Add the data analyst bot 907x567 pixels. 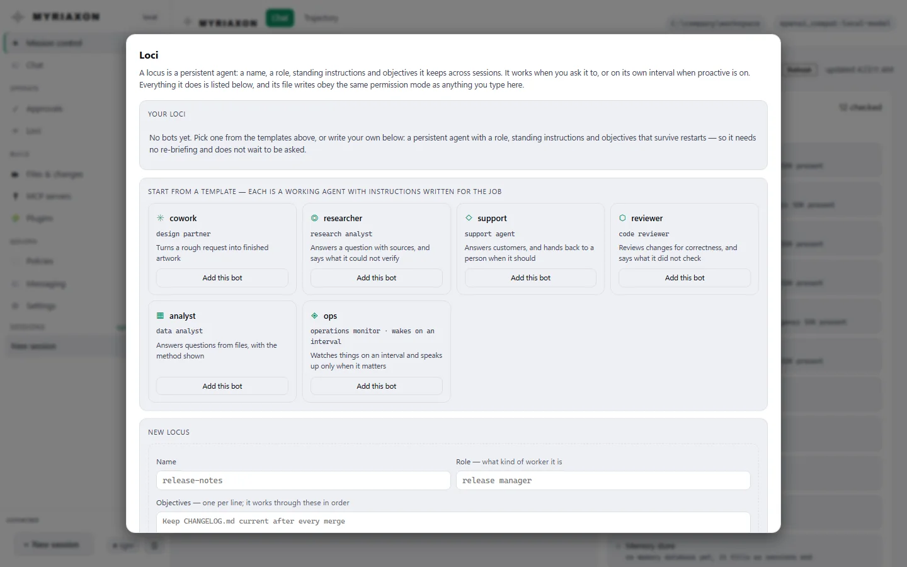pyautogui.click(x=222, y=386)
